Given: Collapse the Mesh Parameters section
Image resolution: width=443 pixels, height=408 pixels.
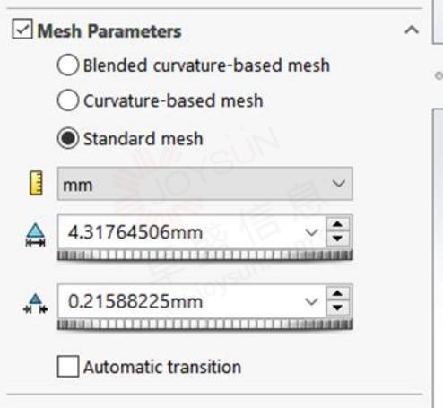Looking at the screenshot, I should 412,30.
